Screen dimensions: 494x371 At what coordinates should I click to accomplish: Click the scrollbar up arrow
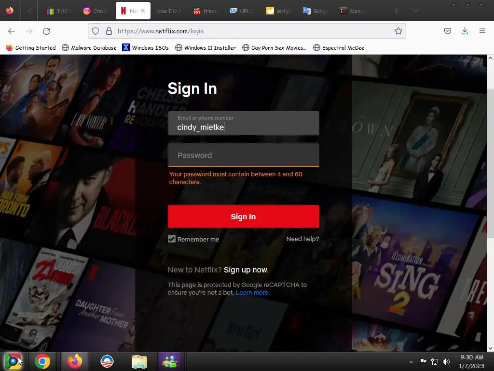[490, 58]
